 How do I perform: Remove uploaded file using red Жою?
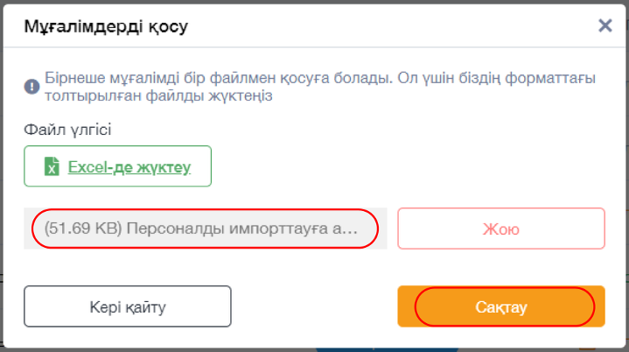pyautogui.click(x=501, y=229)
